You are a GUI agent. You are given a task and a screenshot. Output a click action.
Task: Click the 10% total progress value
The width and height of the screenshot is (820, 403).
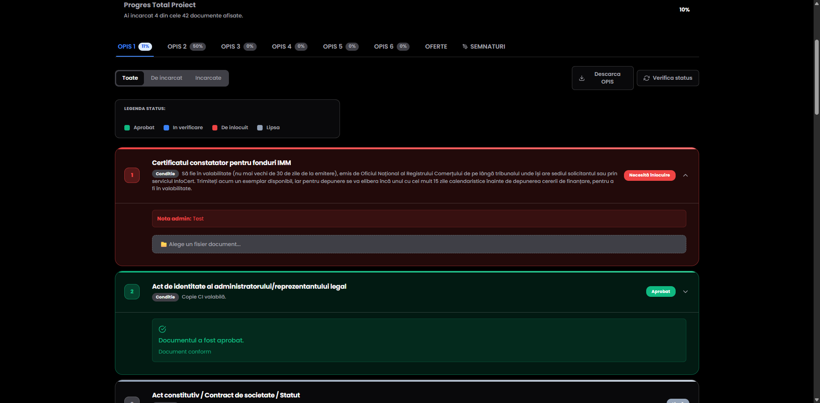click(684, 9)
